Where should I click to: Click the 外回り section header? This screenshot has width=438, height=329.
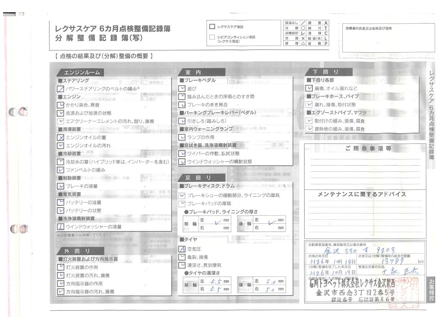click(80, 251)
